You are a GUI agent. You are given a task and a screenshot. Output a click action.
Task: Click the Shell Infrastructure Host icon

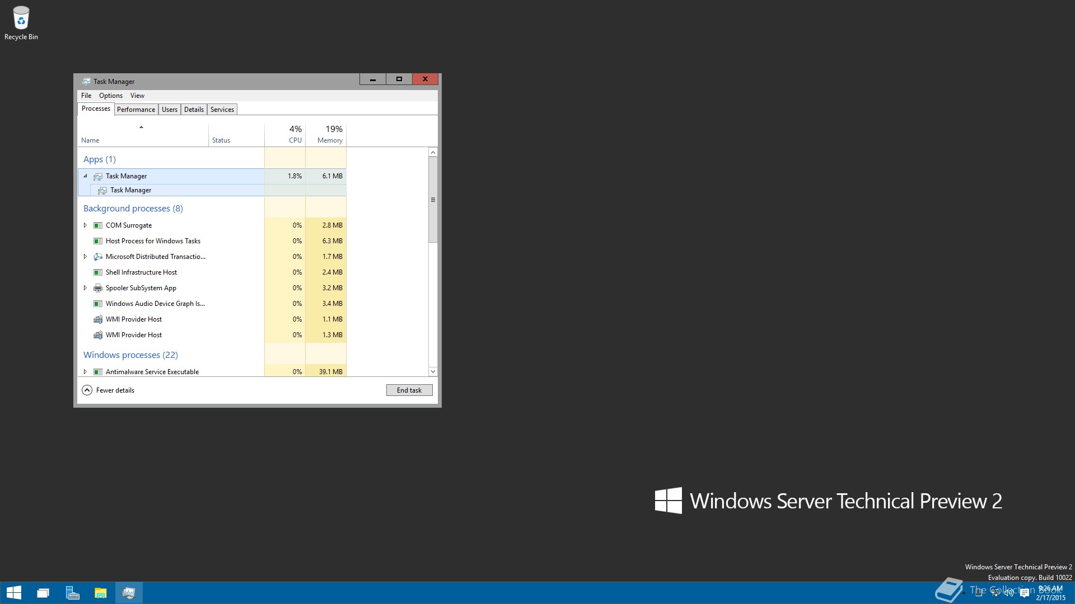98,272
